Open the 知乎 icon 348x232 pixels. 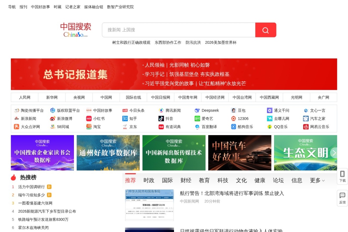point(125,119)
